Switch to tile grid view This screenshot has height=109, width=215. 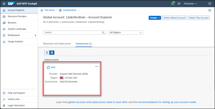52,52
